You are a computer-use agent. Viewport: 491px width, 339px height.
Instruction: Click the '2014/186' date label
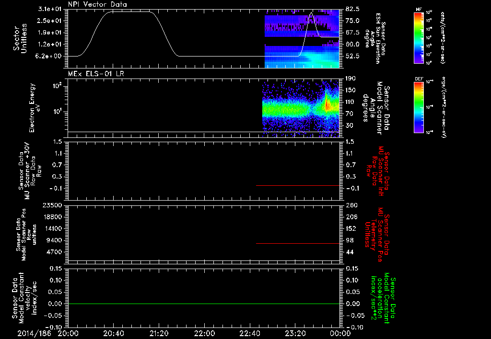click(34, 333)
